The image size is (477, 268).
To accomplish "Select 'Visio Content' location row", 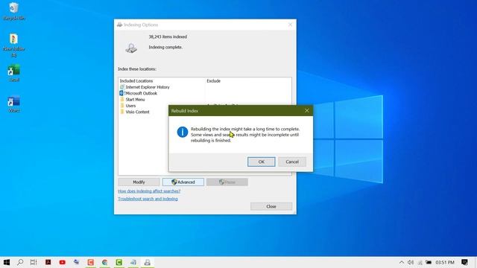I will [134, 112].
